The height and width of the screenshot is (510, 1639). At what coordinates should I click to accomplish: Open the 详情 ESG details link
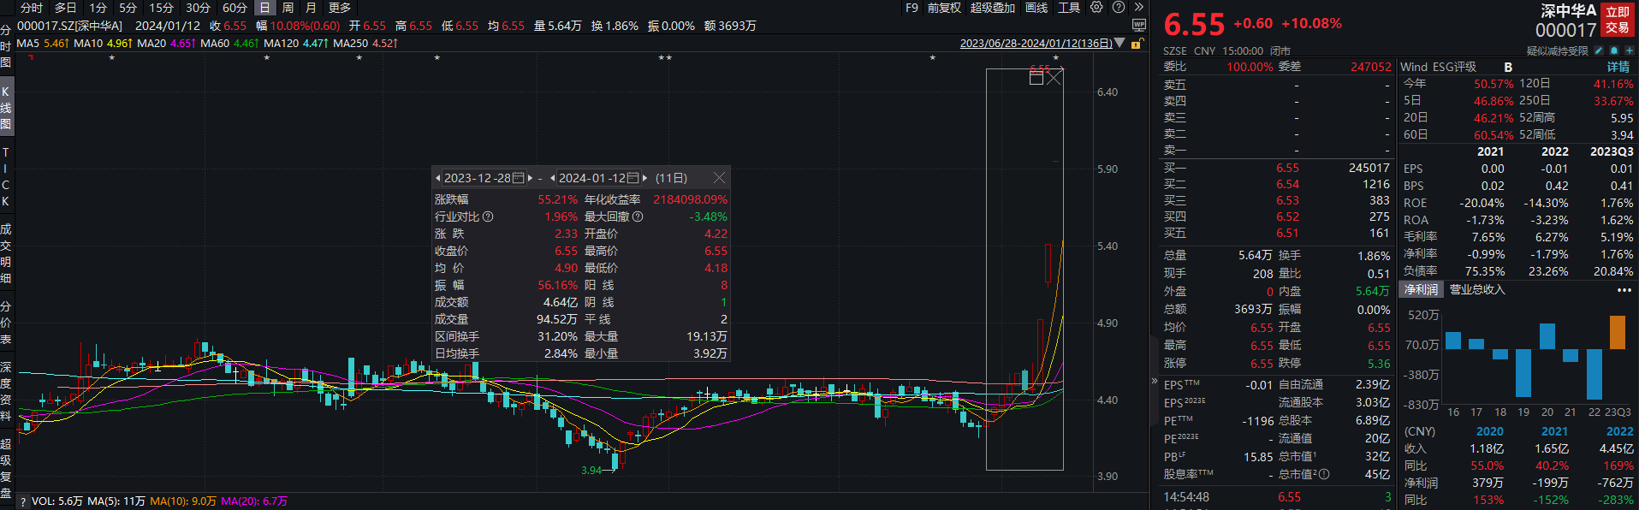point(1618,67)
